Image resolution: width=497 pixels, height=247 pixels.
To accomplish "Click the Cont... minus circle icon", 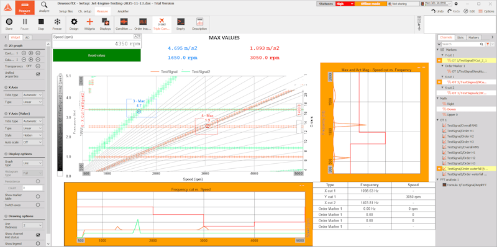I will click(x=24, y=53).
